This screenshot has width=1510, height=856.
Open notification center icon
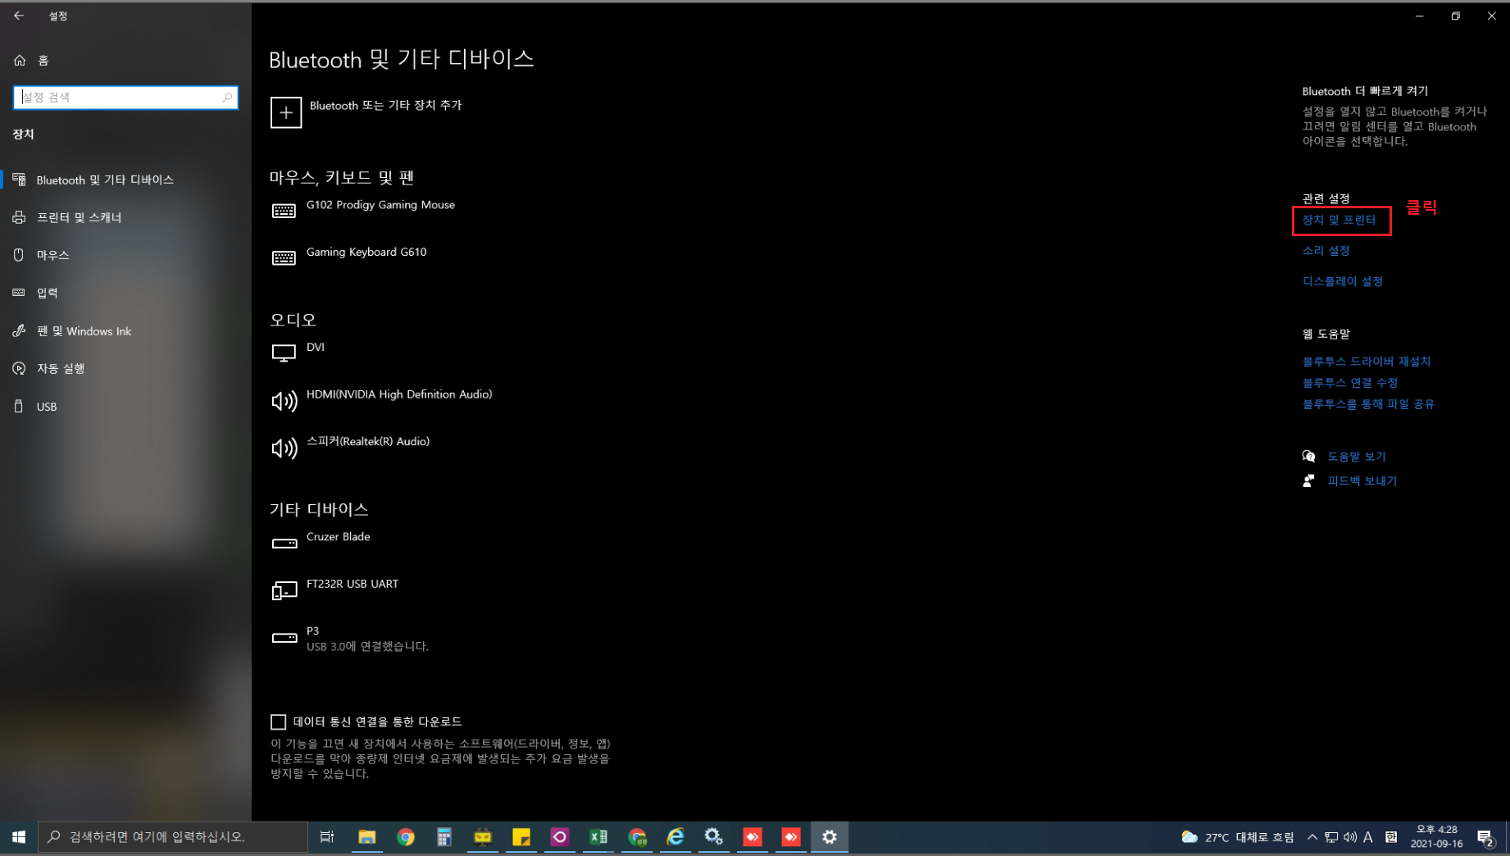pos(1485,837)
